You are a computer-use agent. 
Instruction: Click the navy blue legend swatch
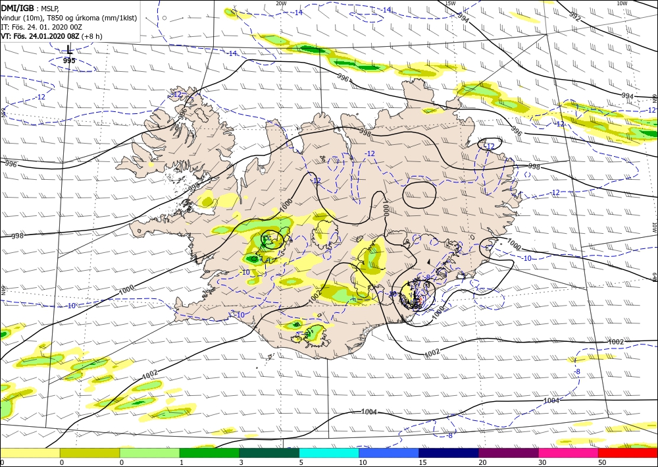coord(449,453)
